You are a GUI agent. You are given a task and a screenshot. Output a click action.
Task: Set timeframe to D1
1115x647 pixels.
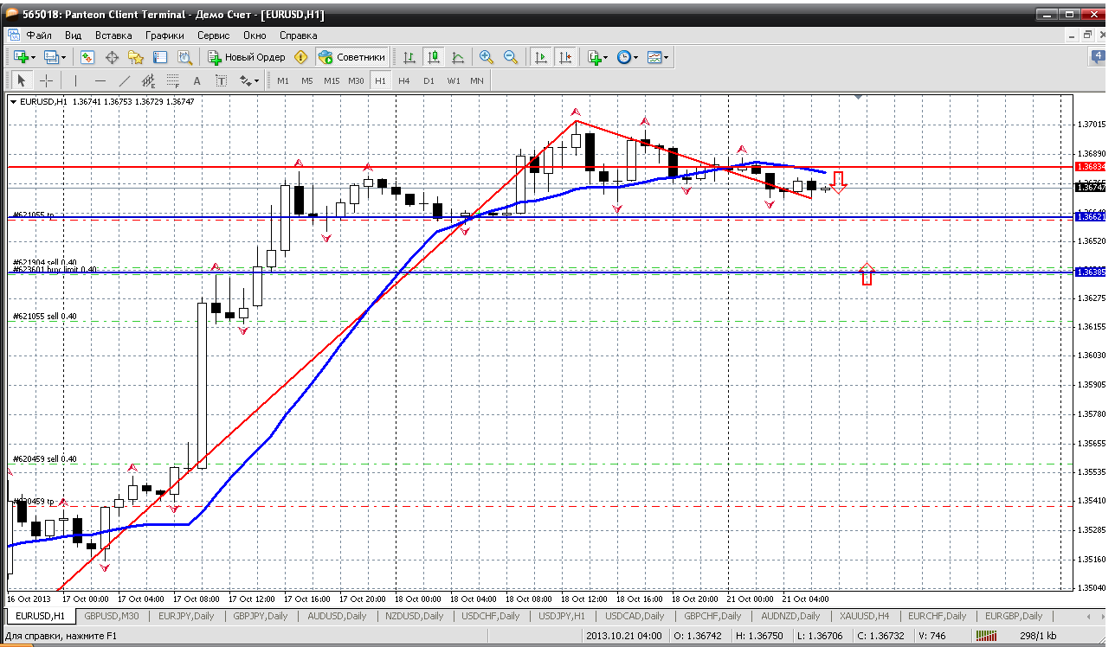[429, 80]
